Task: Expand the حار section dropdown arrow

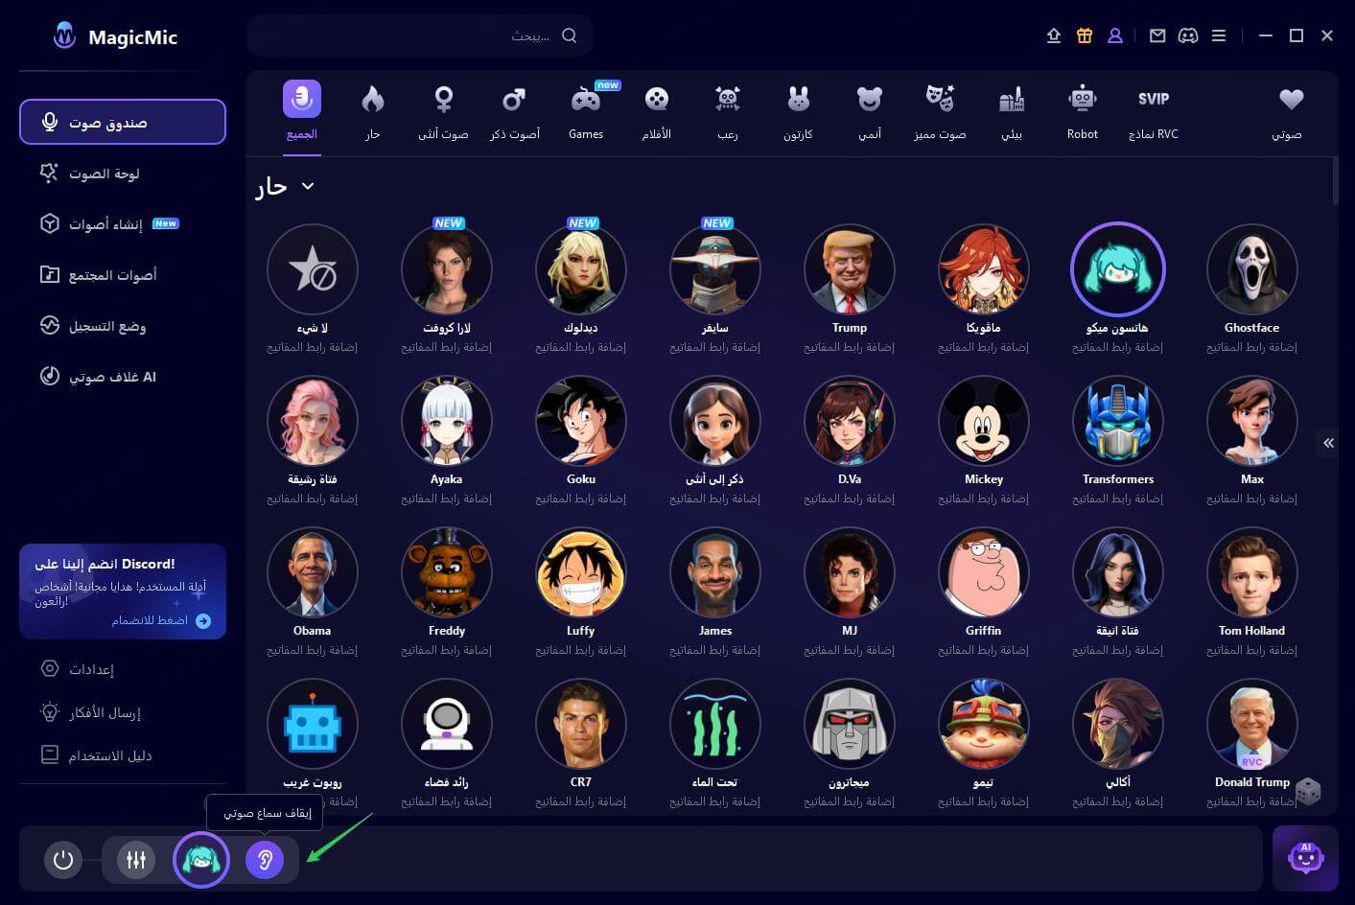Action: click(x=308, y=186)
